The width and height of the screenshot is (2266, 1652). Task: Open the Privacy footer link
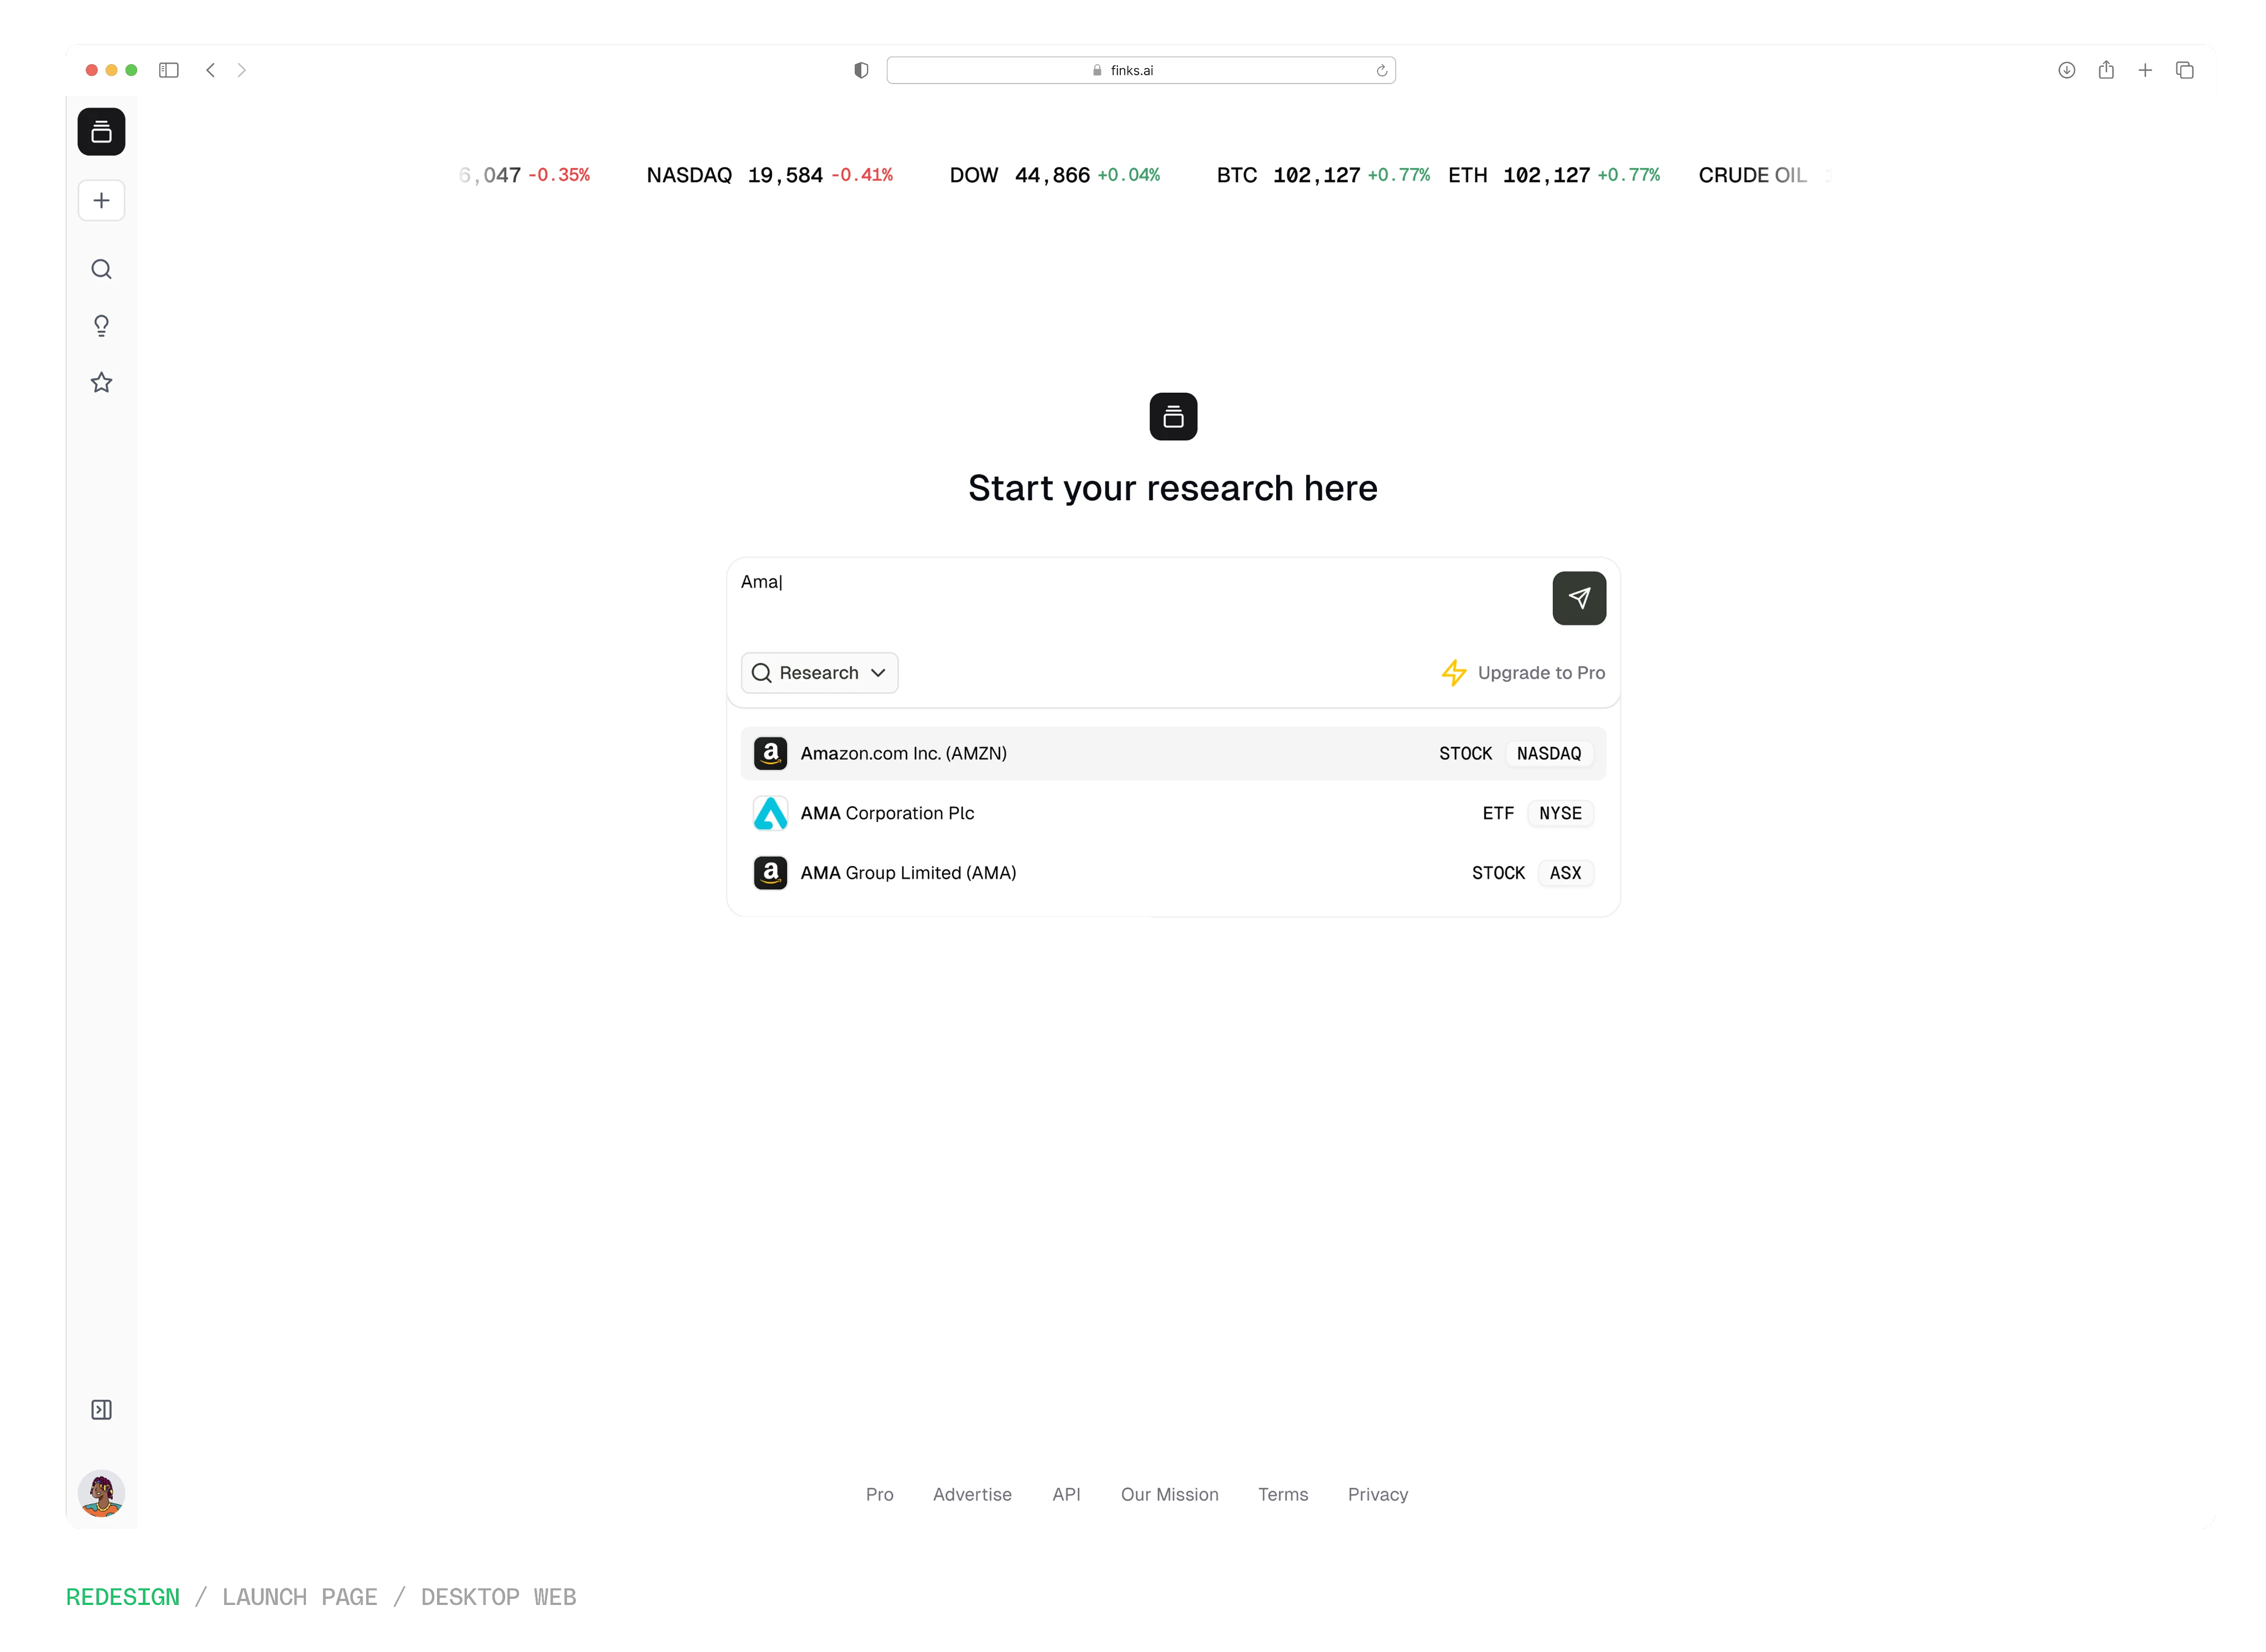(x=1377, y=1494)
